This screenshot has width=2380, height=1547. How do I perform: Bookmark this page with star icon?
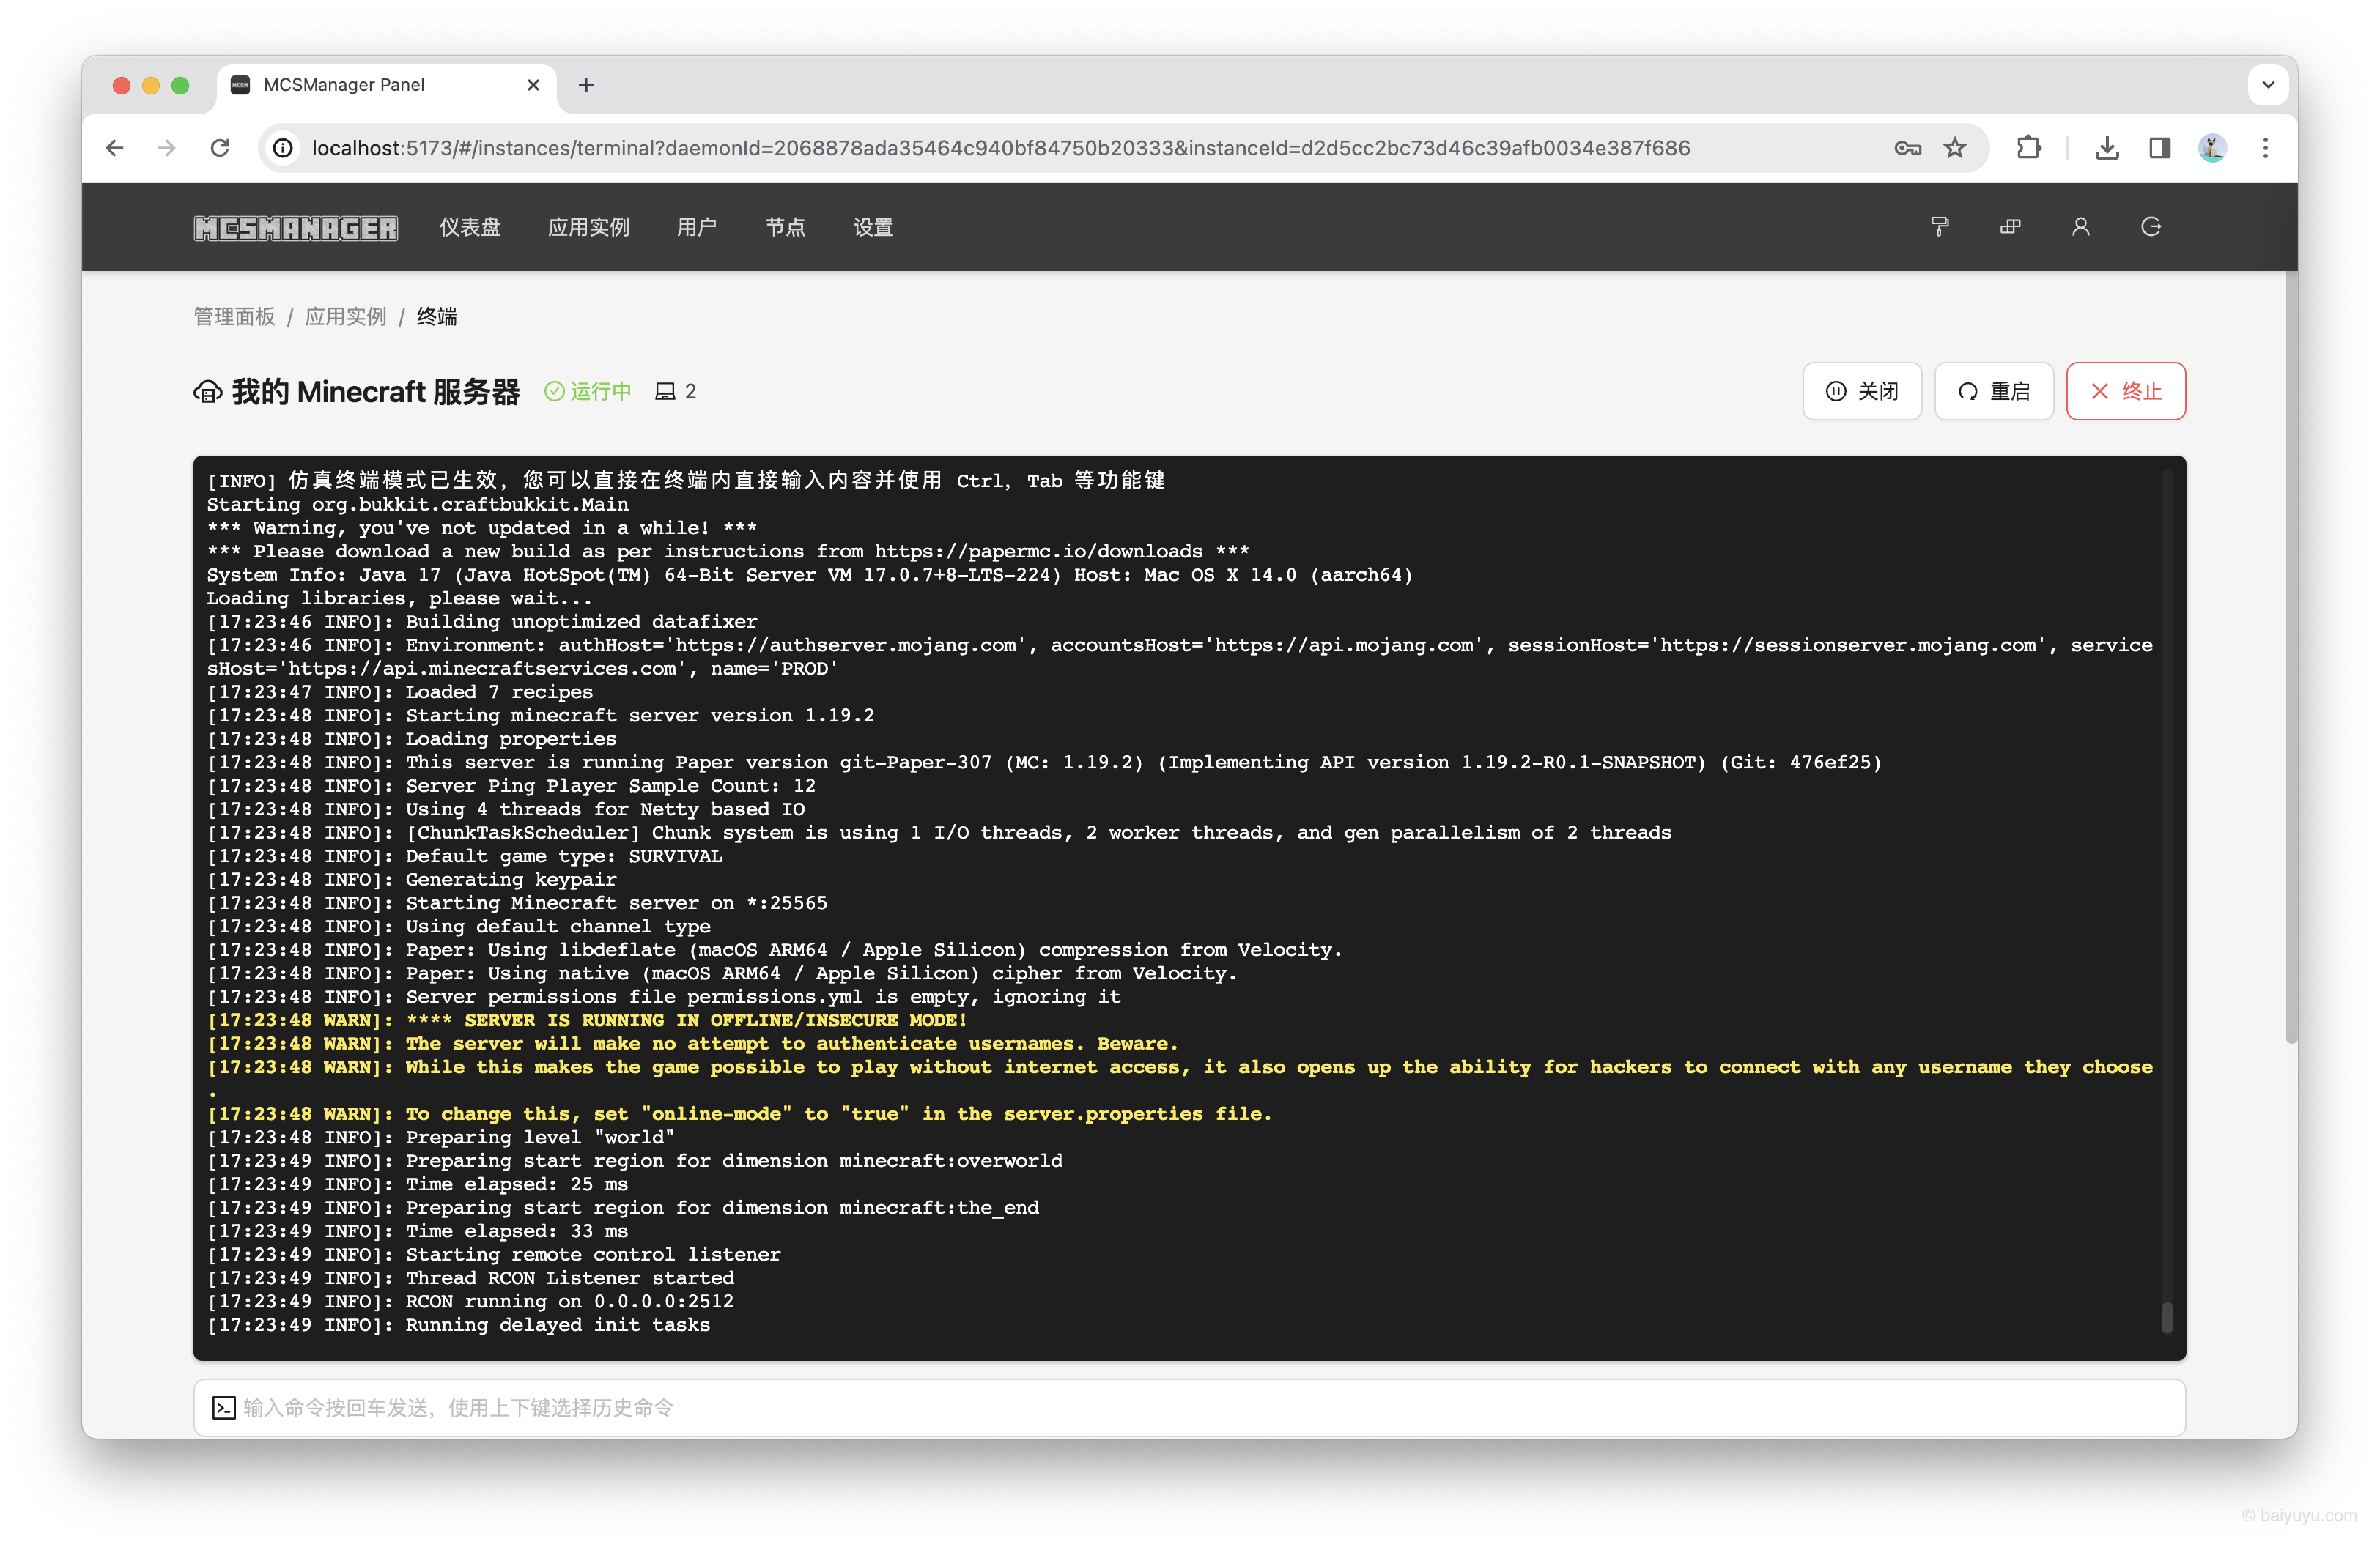tap(1954, 148)
